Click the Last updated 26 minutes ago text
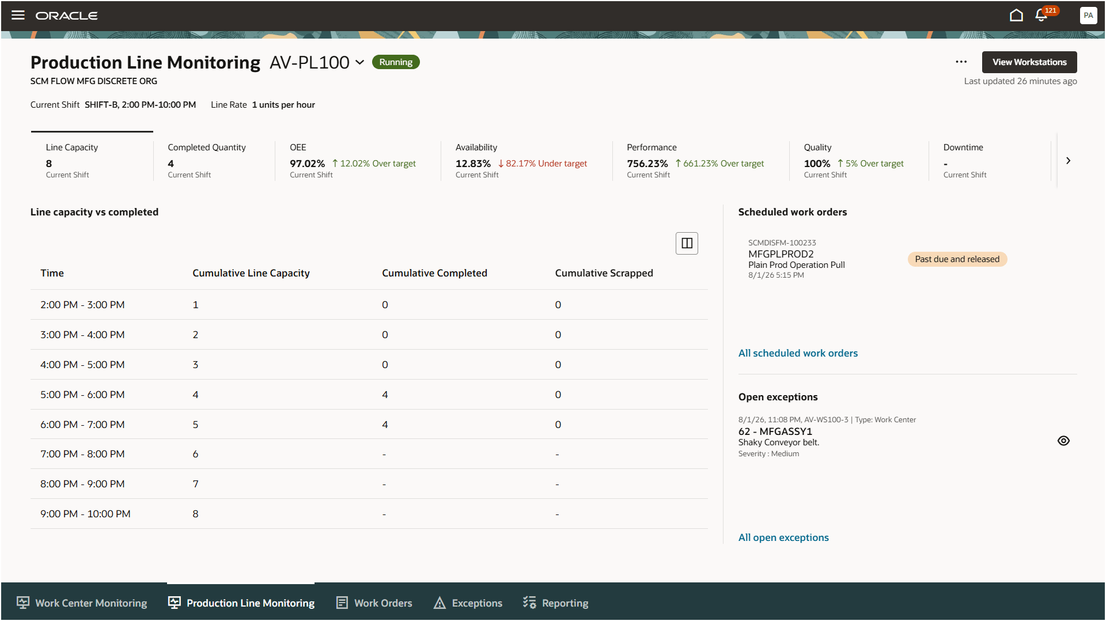This screenshot has height=621, width=1106. 1020,81
